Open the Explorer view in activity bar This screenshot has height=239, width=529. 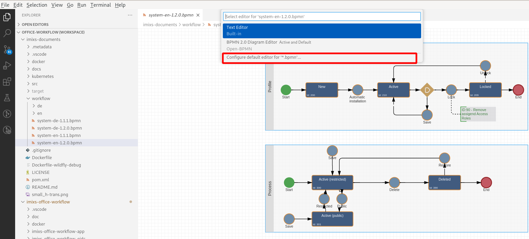point(7,17)
